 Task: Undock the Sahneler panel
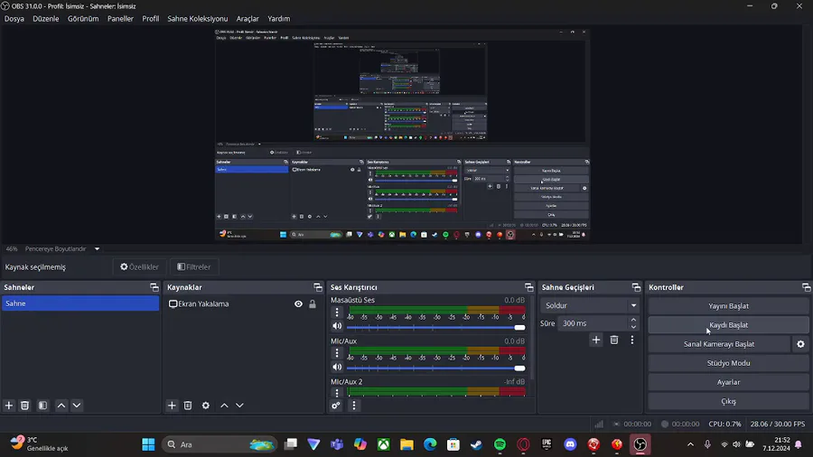(154, 287)
